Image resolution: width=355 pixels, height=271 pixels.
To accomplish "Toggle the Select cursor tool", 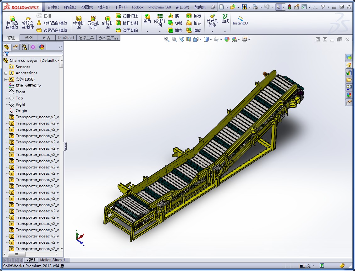I will (x=278, y=7).
